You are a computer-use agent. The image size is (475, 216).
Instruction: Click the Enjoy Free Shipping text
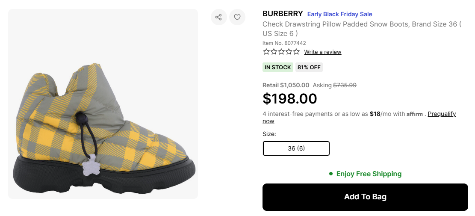[x=369, y=174]
